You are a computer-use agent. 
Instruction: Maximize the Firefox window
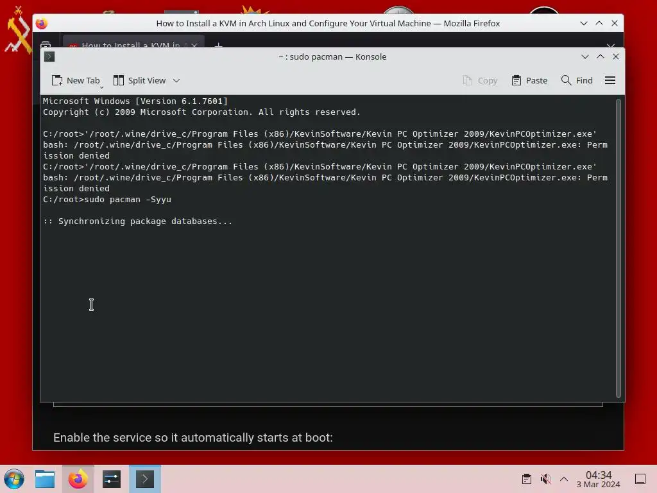[x=599, y=24]
